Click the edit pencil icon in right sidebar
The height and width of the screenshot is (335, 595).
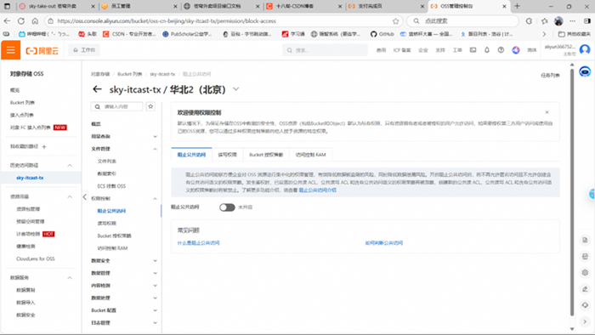(585, 289)
